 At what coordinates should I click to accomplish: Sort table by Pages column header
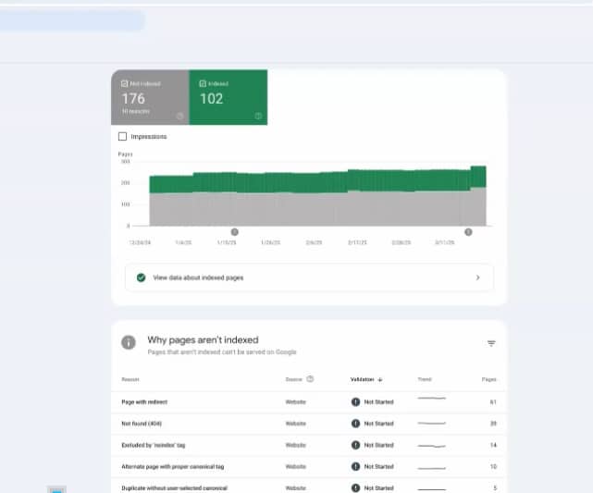(x=488, y=379)
